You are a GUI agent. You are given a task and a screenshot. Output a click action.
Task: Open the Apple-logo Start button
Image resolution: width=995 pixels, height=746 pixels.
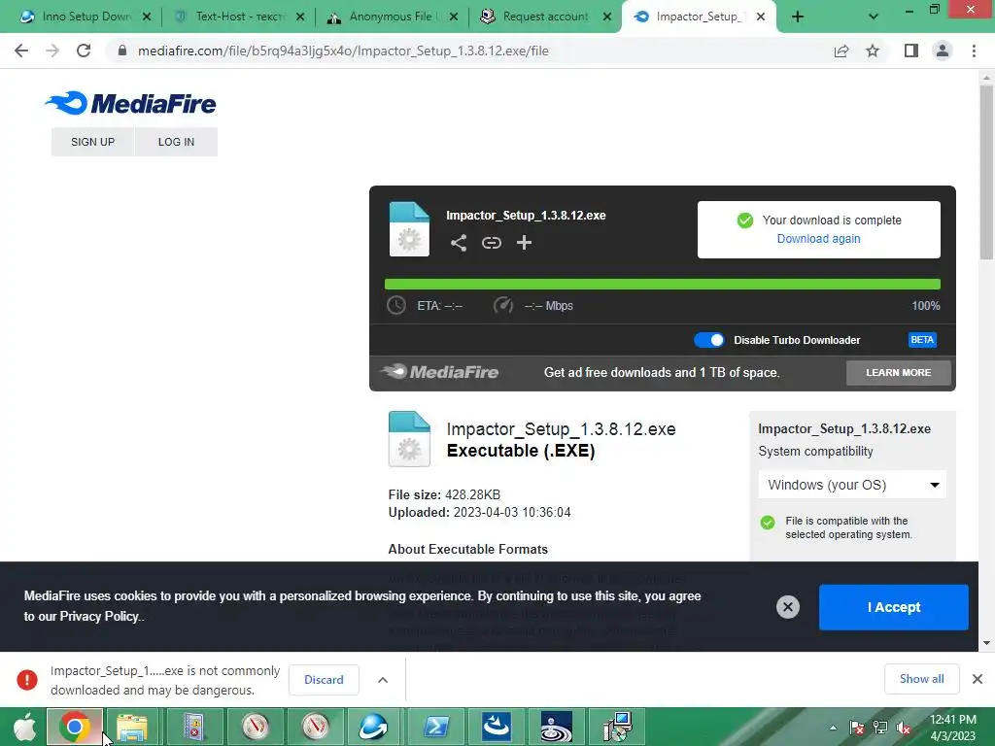[24, 727]
